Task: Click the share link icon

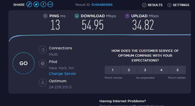Action: (x=29, y=5)
